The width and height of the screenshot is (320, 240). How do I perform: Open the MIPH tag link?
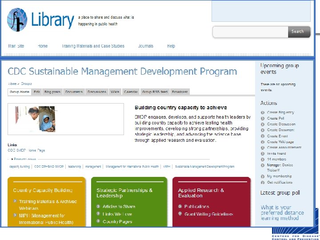167,167
